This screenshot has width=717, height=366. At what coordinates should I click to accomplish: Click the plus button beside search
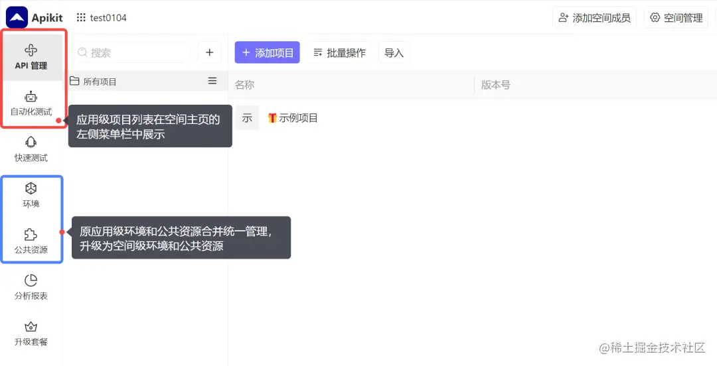click(209, 52)
